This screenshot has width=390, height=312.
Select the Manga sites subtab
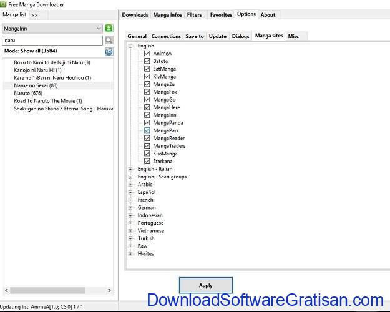(x=269, y=36)
